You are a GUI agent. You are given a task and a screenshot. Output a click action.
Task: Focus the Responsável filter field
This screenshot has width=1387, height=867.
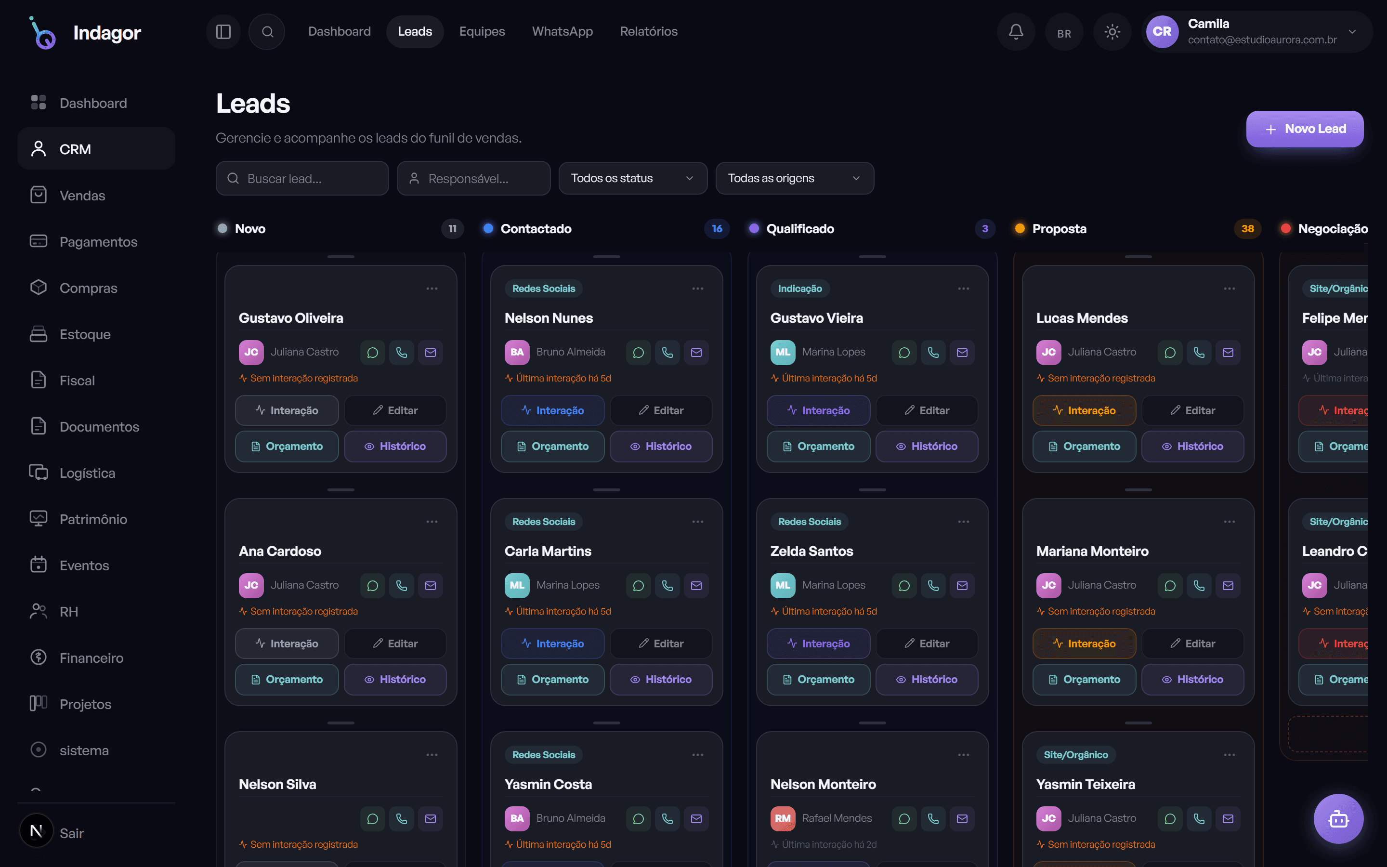(473, 178)
